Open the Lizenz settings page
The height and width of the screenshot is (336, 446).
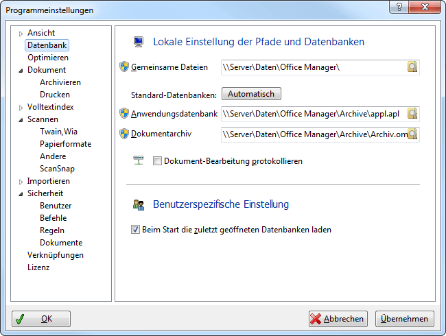pyautogui.click(x=38, y=267)
